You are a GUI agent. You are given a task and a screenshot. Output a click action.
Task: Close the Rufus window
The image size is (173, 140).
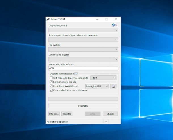tap(116, 19)
